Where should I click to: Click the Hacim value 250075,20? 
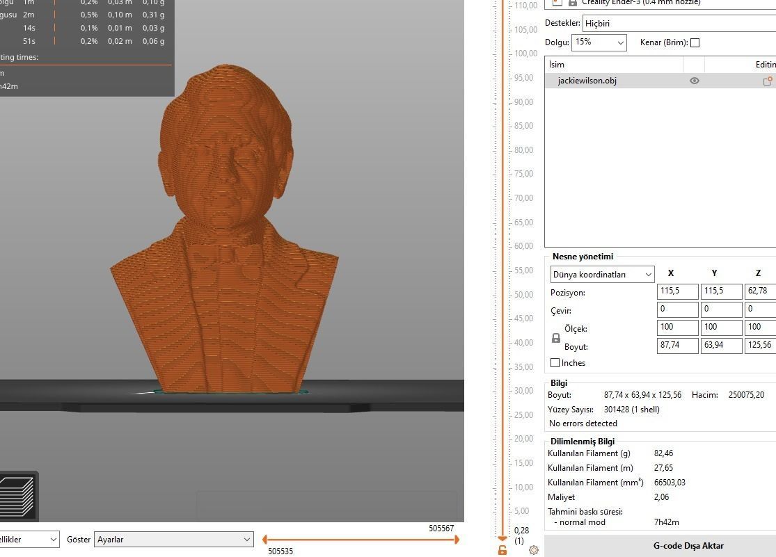(746, 395)
